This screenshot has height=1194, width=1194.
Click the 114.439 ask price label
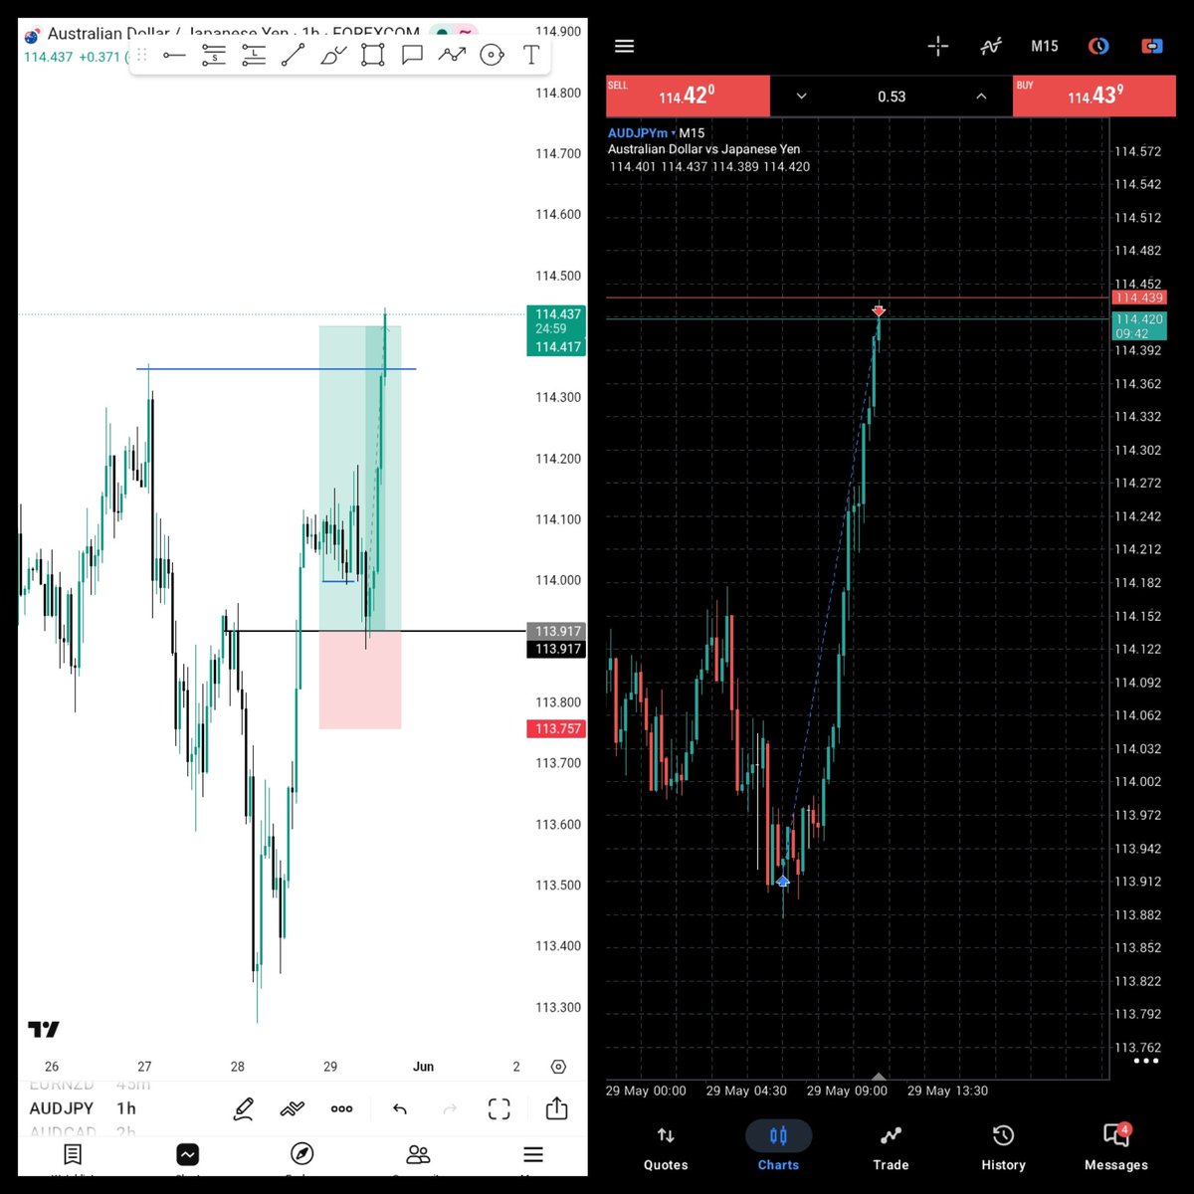1138,298
